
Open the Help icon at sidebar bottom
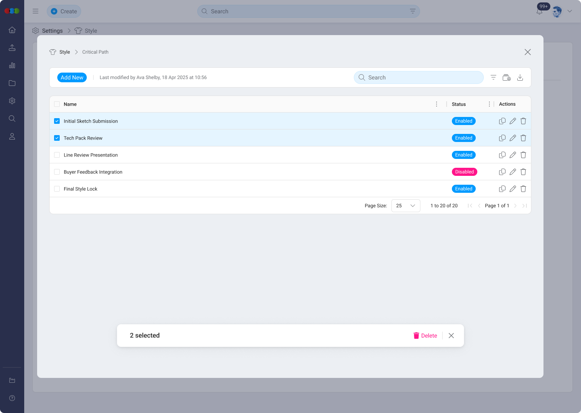coord(12,398)
